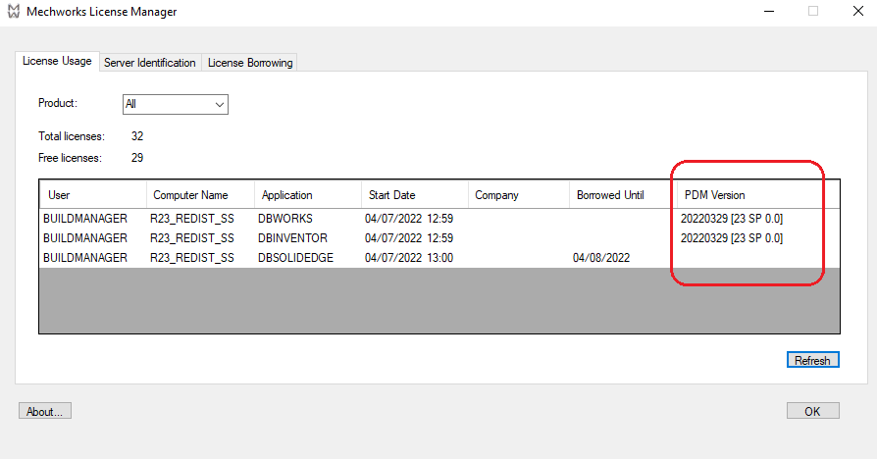Image resolution: width=877 pixels, height=459 pixels.
Task: Select the License Usage tab
Action: click(57, 61)
